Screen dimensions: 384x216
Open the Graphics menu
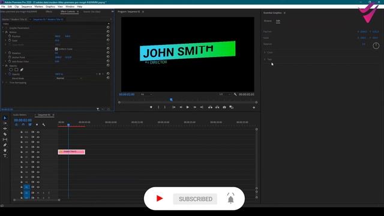pyautogui.click(x=50, y=7)
